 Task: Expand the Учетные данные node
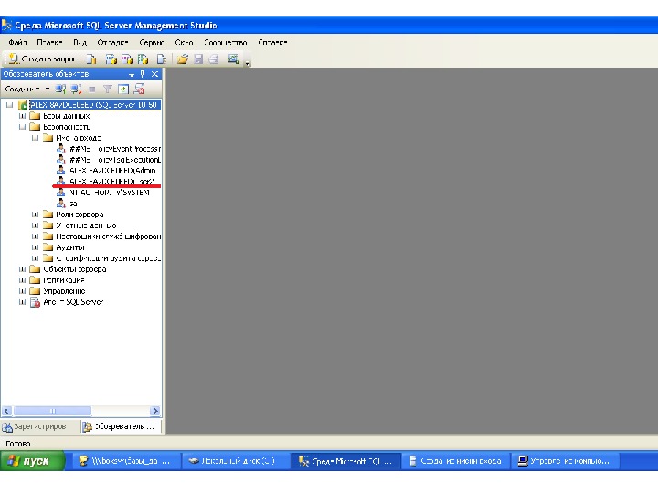tap(36, 226)
